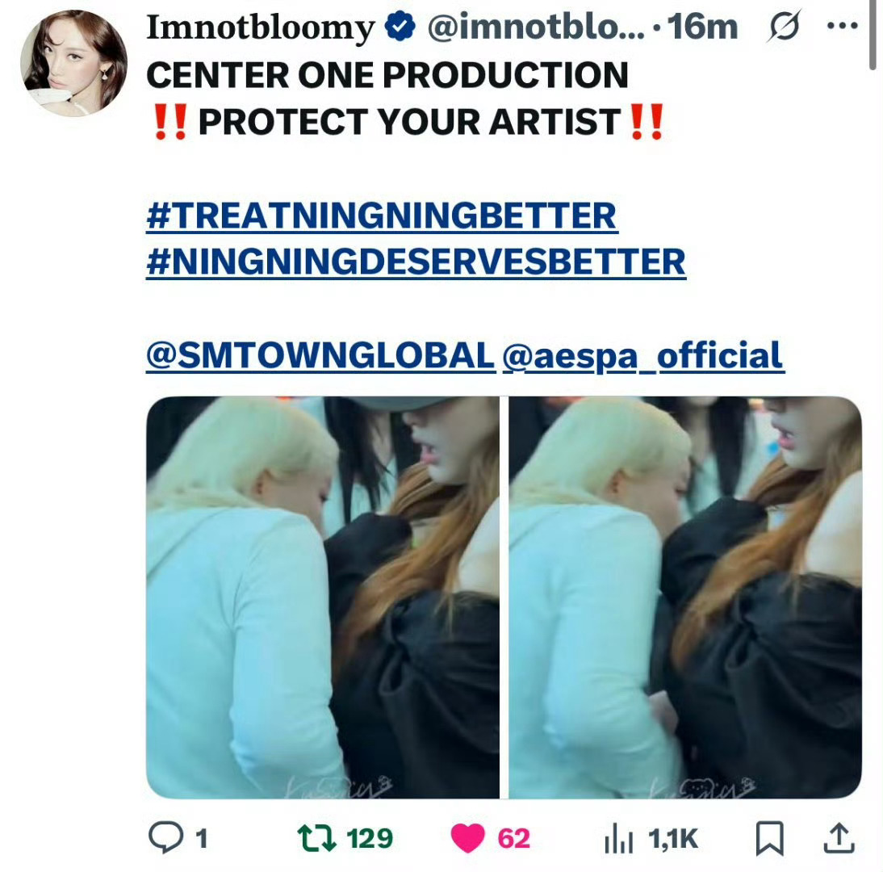Visit the @SMTOWNGLOBAL mention
Viewport: 883px width, 872px height.
pos(320,355)
